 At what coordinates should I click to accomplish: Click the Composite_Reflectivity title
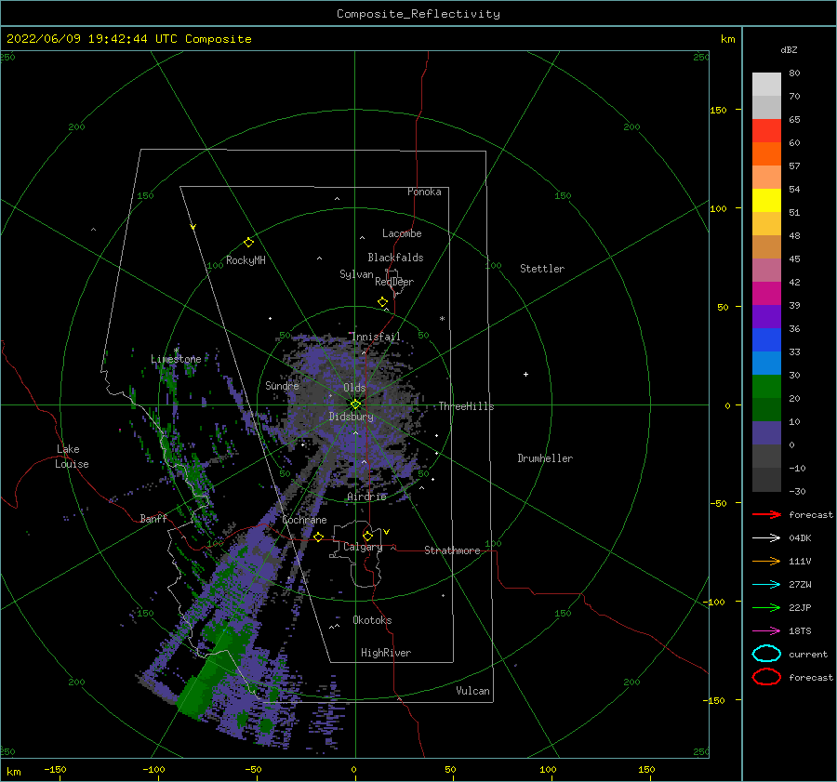coord(418,14)
